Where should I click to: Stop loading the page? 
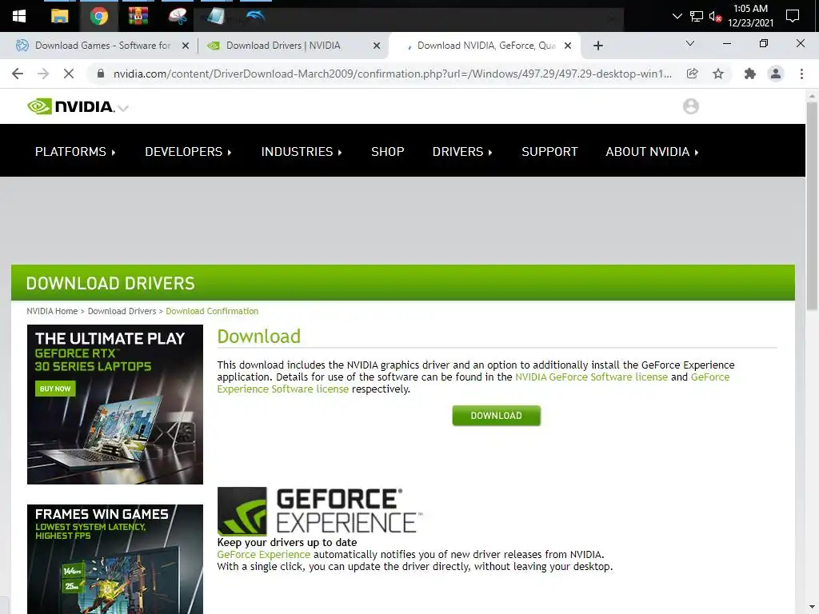(x=69, y=74)
